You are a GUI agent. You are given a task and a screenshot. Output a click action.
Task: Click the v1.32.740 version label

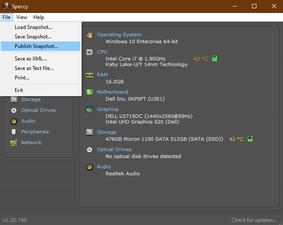(15, 220)
